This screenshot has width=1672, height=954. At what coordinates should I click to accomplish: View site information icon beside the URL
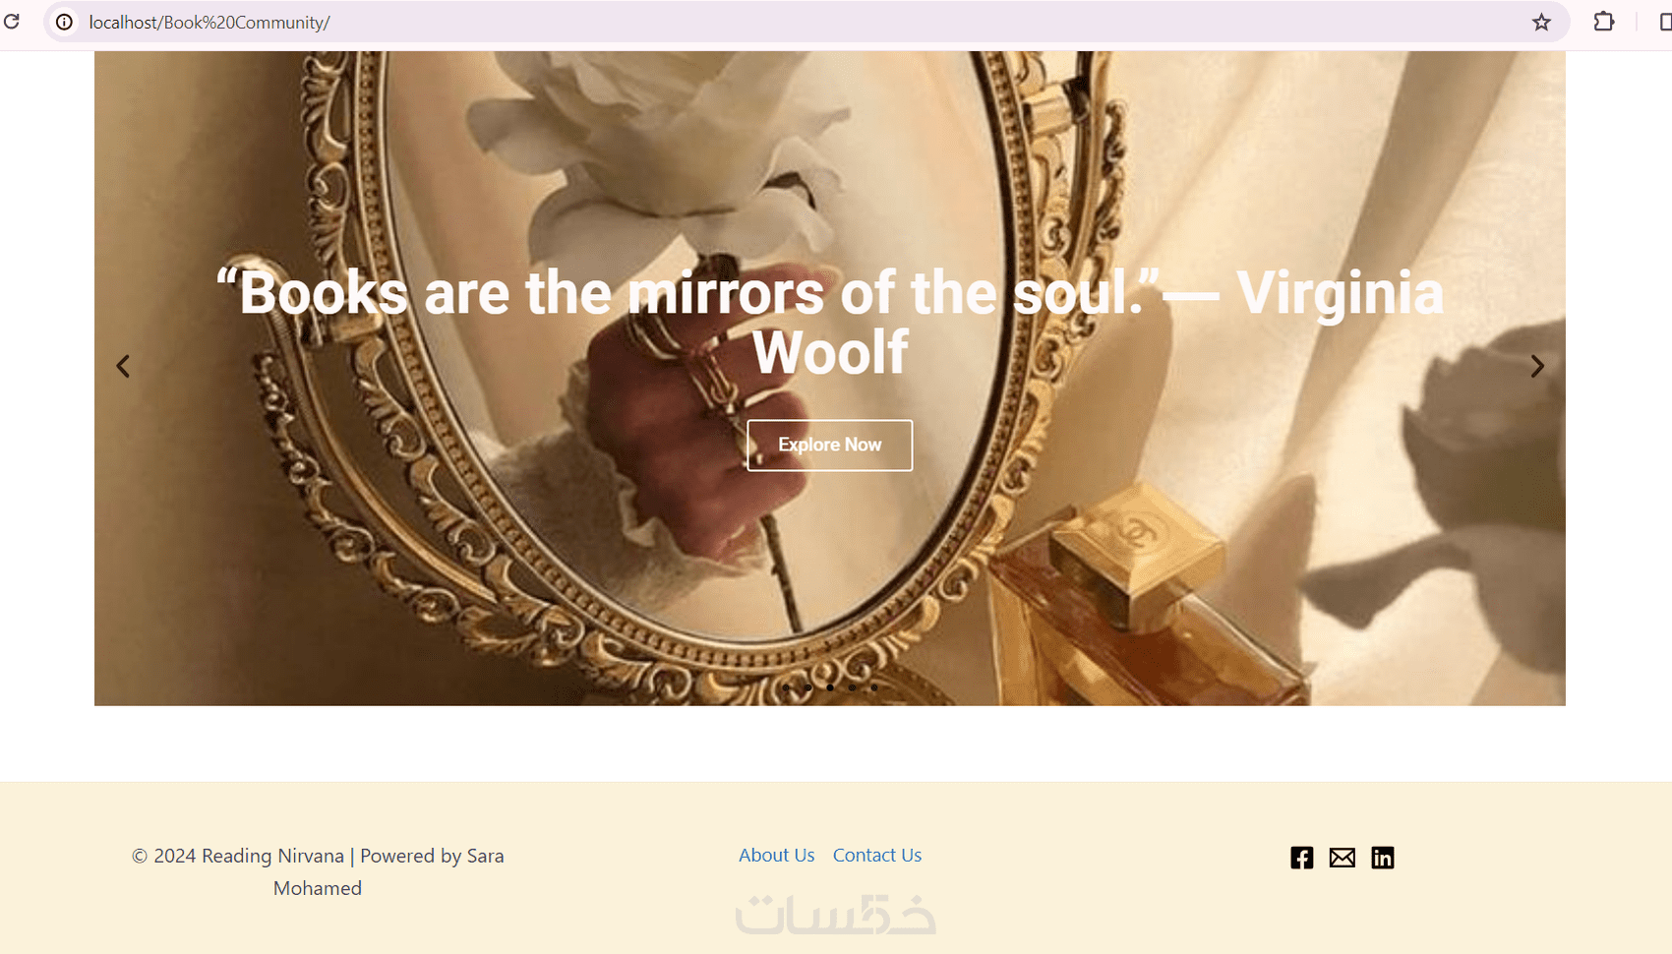tap(64, 22)
